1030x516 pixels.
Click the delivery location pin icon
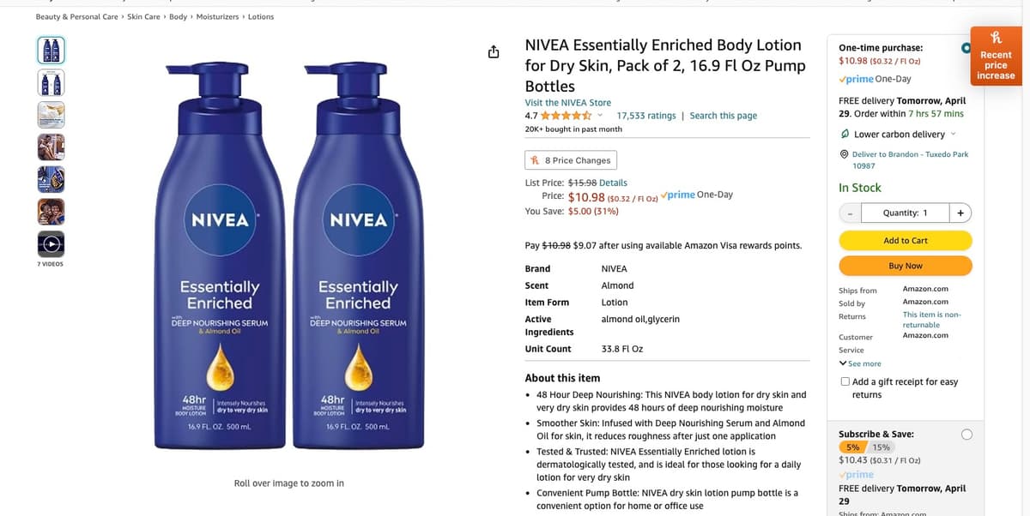(x=844, y=154)
